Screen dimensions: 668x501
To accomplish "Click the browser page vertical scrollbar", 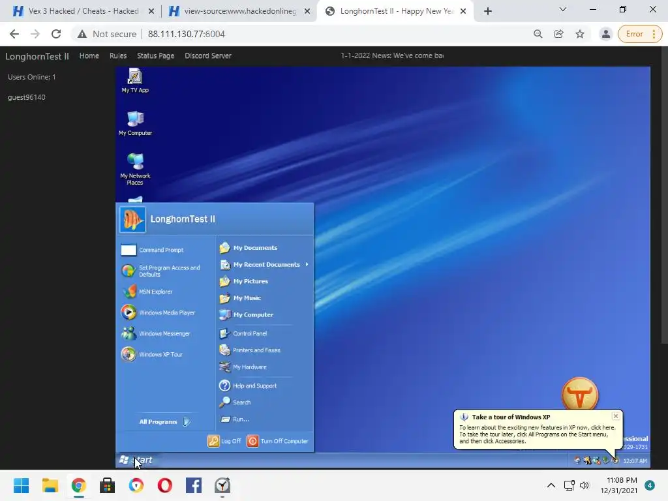I will [x=664, y=196].
